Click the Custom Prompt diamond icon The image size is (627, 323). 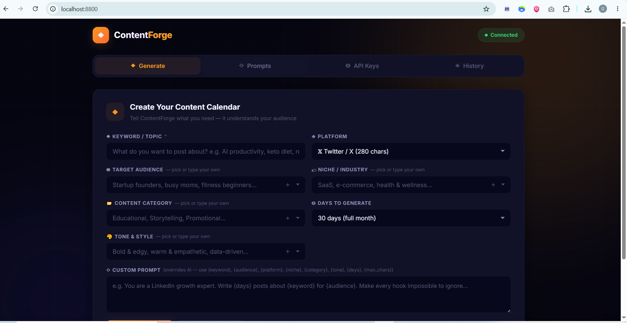108,270
